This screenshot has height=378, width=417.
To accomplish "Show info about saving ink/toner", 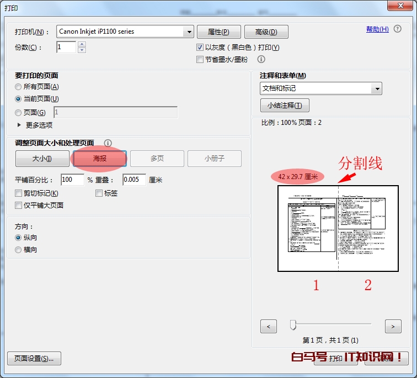I will tap(261, 59).
